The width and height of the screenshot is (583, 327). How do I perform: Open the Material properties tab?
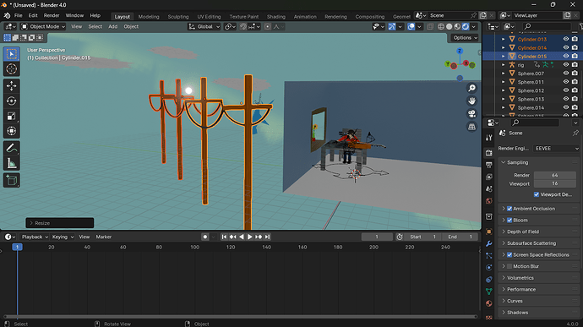pos(489,303)
